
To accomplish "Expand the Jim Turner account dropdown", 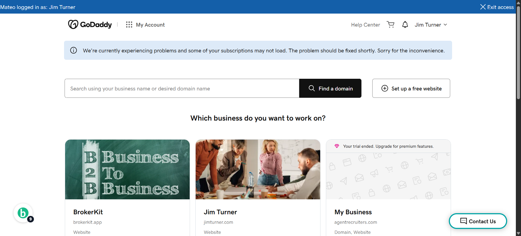I will coord(431,25).
